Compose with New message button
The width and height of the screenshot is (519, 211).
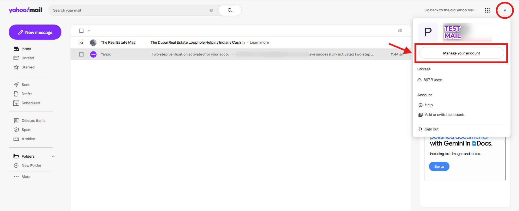point(35,32)
